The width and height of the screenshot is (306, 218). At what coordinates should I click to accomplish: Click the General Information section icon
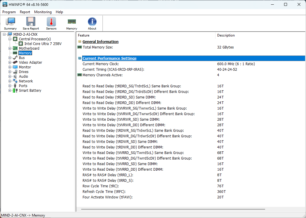point(80,41)
